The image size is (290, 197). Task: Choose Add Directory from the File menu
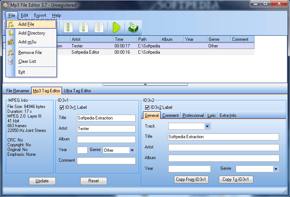31,33
